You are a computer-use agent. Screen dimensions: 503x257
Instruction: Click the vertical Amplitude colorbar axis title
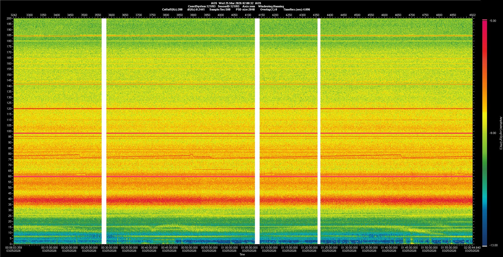click(x=501, y=133)
